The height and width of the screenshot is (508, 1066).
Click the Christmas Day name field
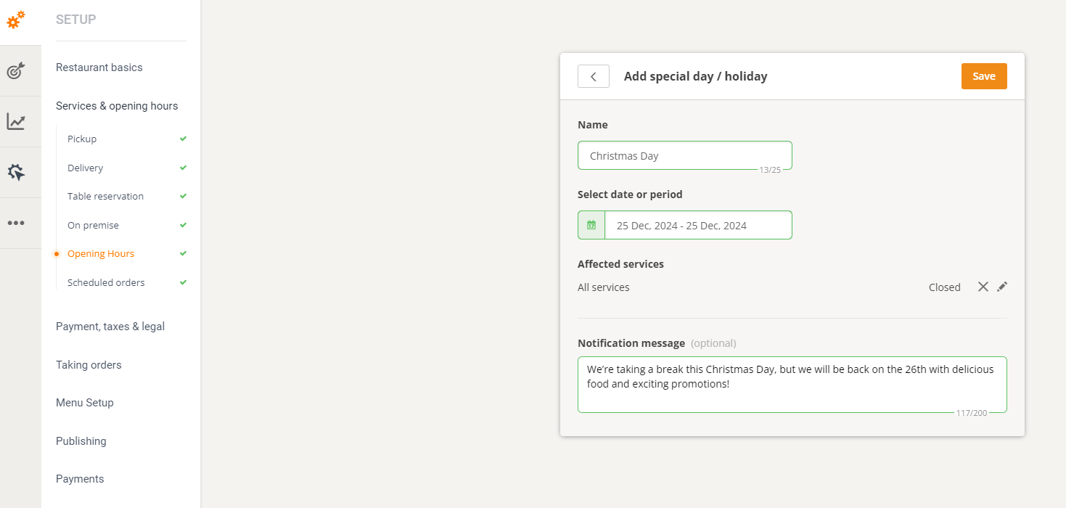click(x=684, y=155)
